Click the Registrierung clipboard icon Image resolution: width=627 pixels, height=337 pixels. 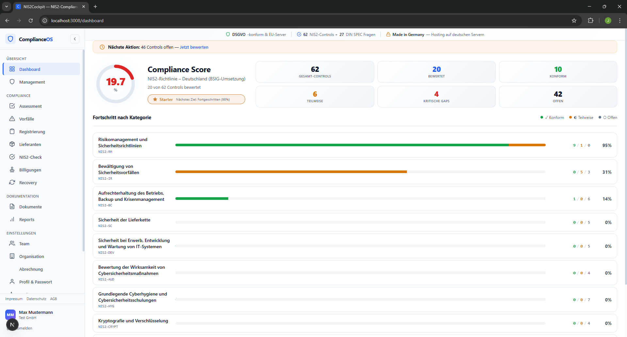click(x=12, y=132)
